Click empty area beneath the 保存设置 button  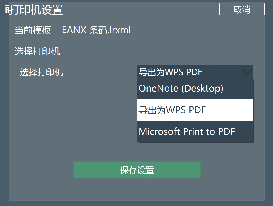[x=137, y=189]
